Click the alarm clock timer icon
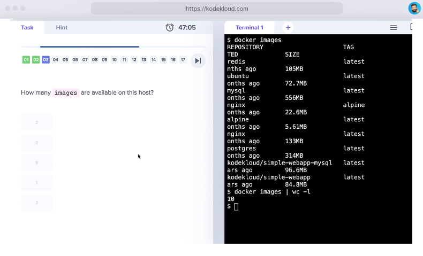The height and width of the screenshot is (256, 423). pyautogui.click(x=170, y=28)
